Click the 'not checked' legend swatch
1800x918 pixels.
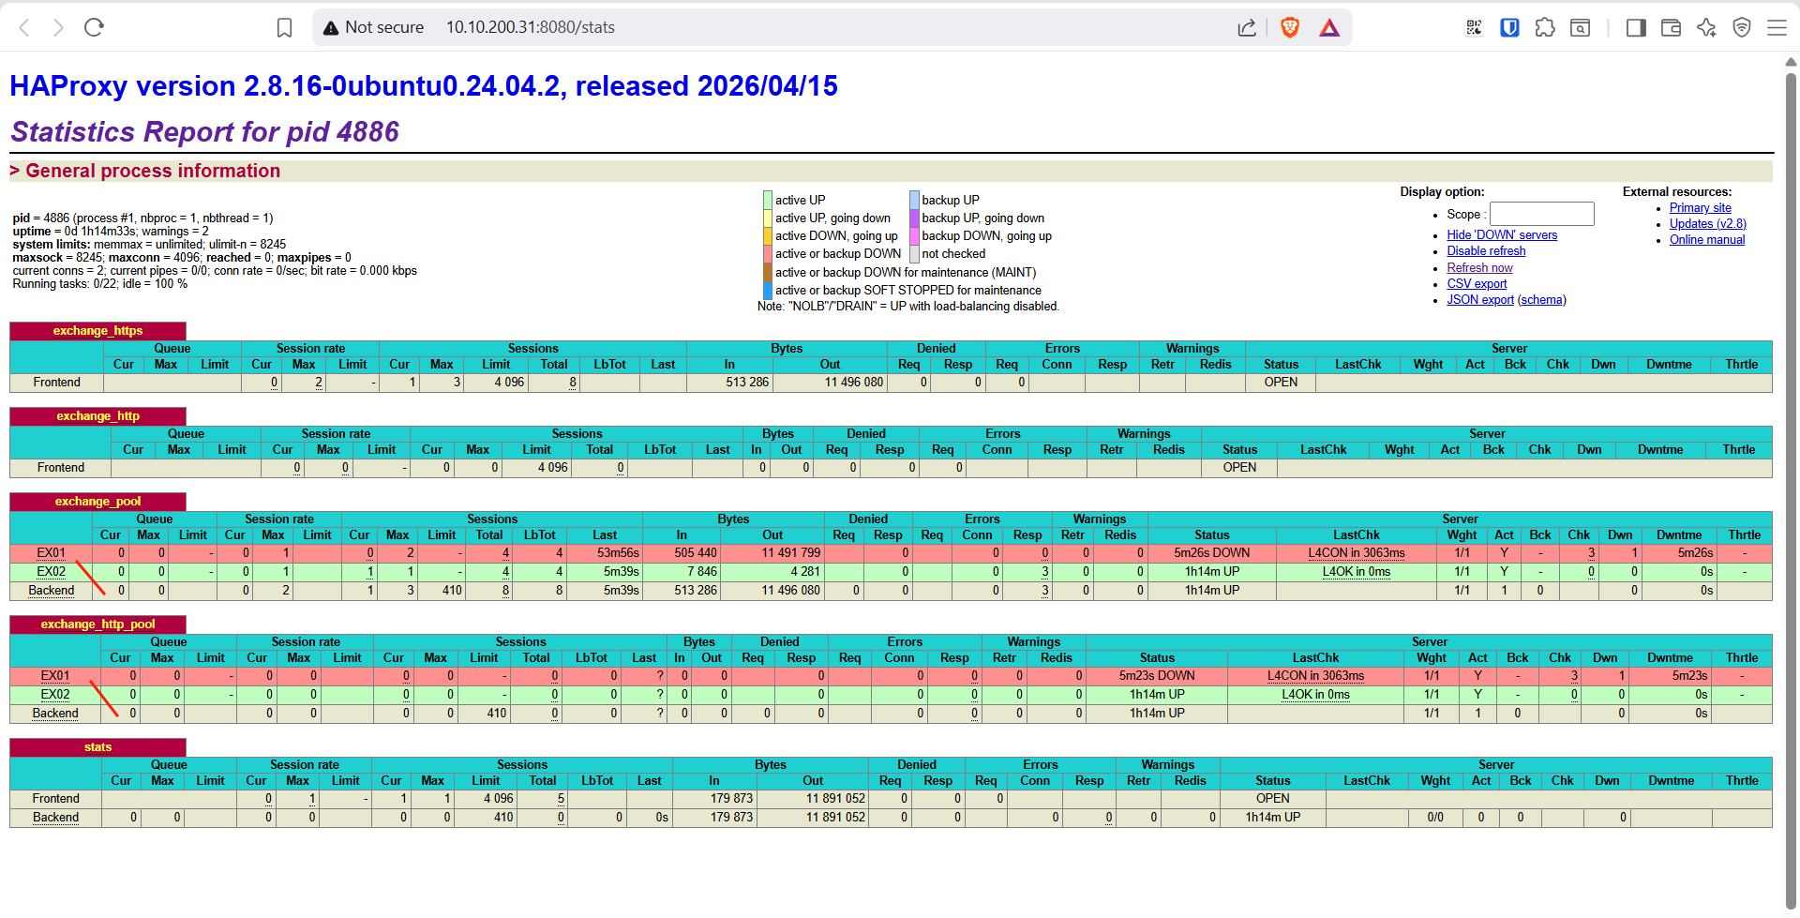914,254
